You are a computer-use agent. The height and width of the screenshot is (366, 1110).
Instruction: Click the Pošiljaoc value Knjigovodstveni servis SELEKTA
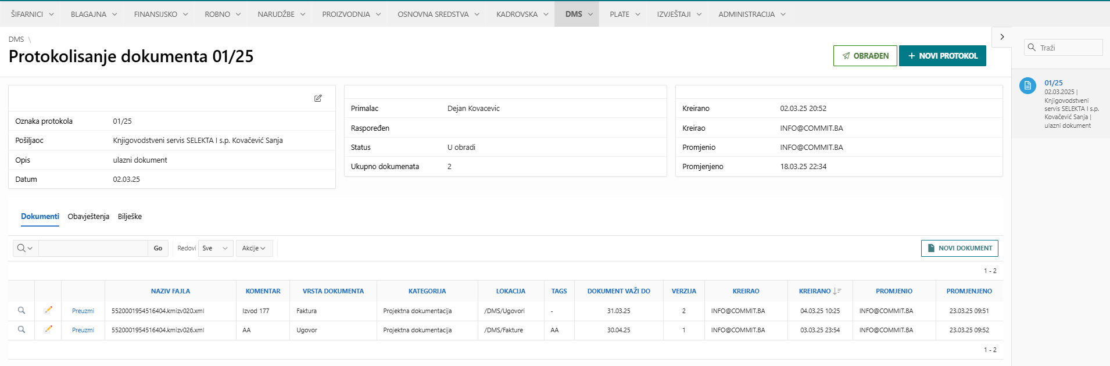click(198, 140)
